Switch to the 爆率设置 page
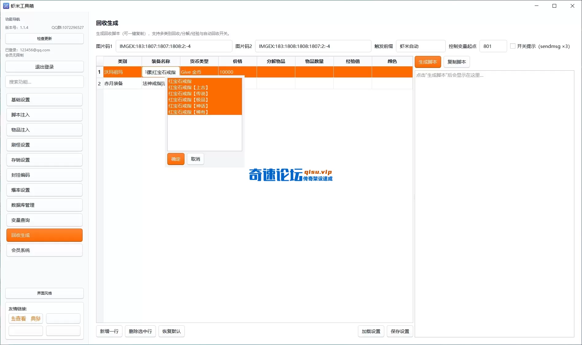The height and width of the screenshot is (345, 582). 44,190
